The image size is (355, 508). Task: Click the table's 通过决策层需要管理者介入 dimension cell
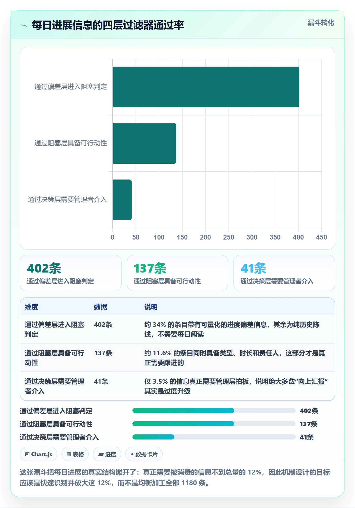coord(55,386)
